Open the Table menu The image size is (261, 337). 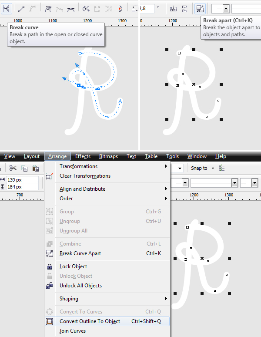(x=151, y=156)
